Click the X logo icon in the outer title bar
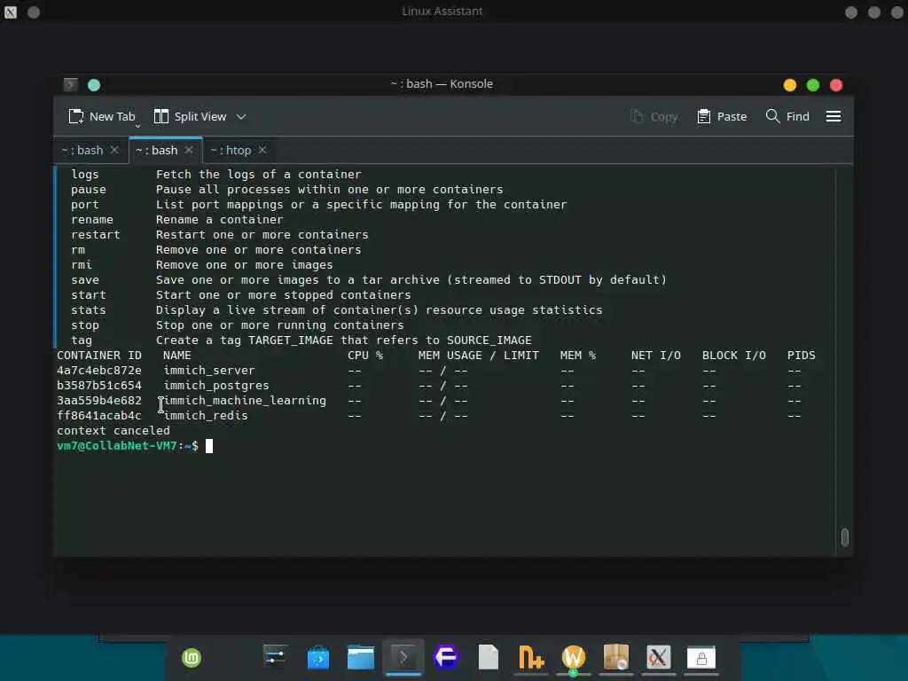The height and width of the screenshot is (681, 908). point(11,12)
